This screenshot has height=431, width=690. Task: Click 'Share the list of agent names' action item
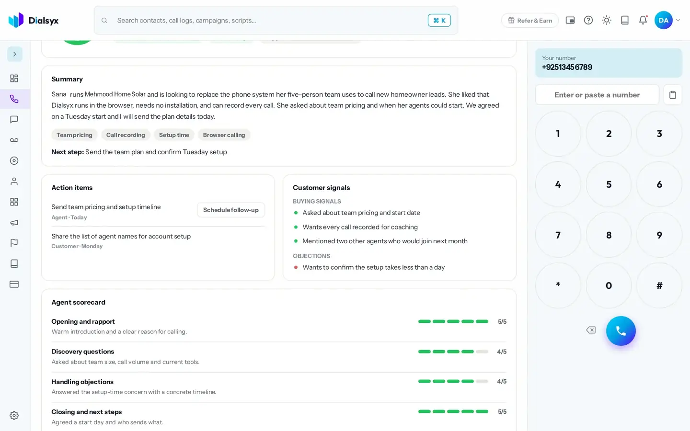121,237
